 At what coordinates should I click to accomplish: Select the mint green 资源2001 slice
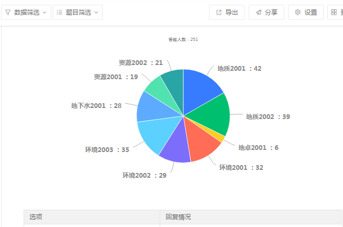(x=157, y=87)
